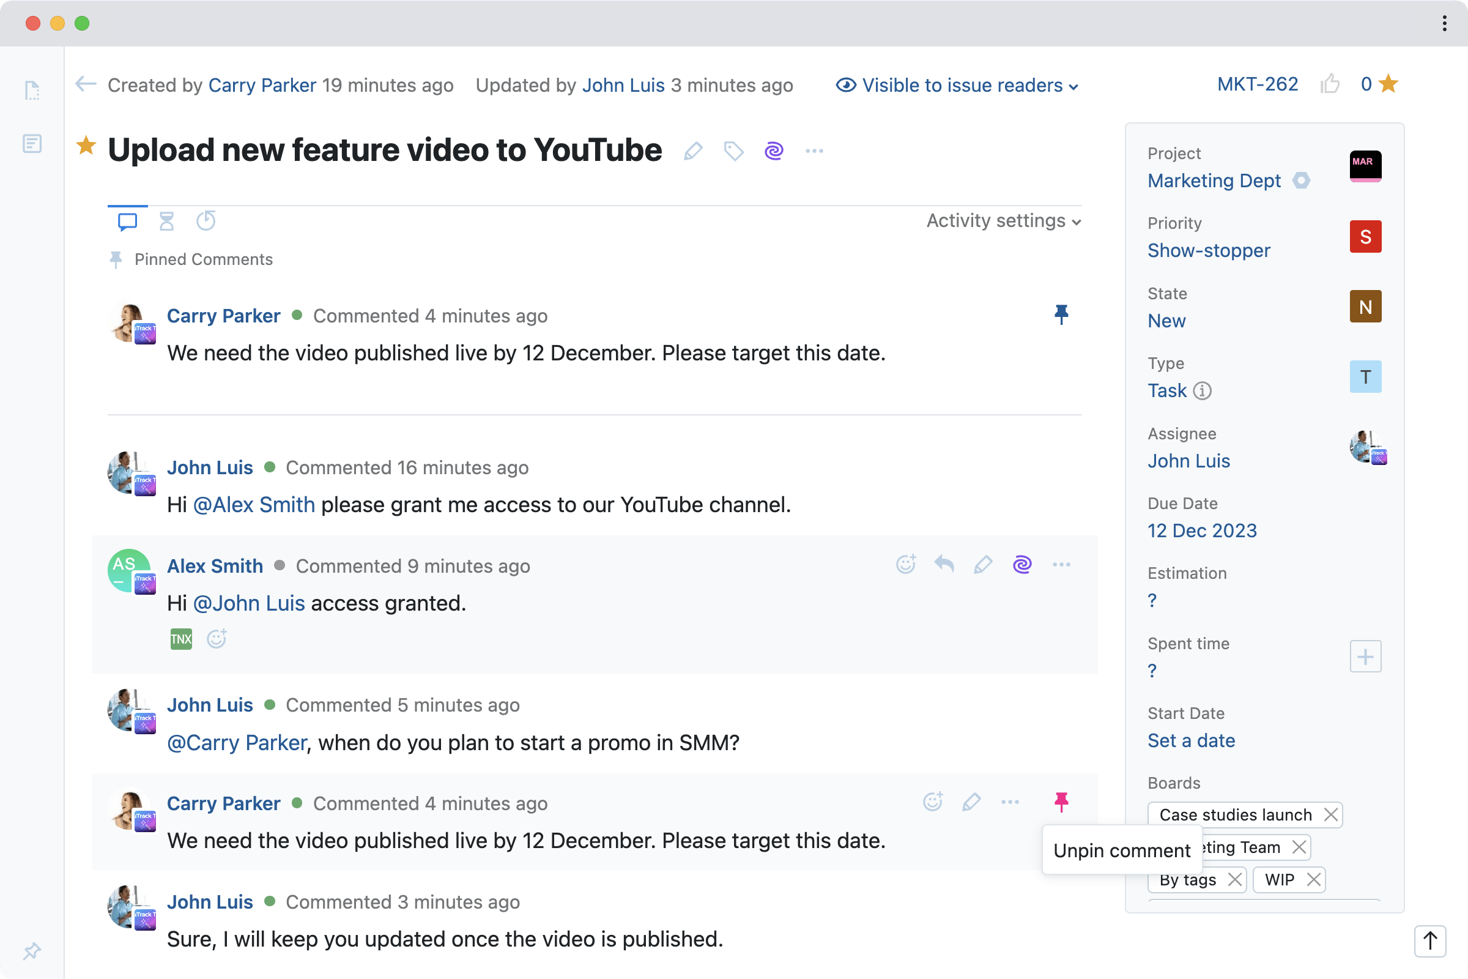
Task: Open the purple AI assistant icon beside title
Action: point(774,151)
